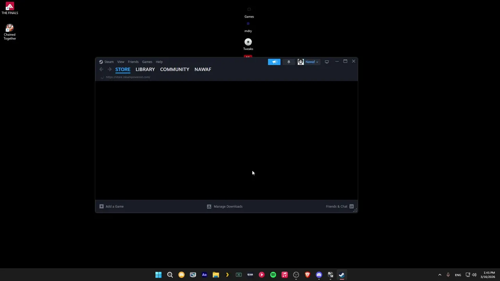Open EXM app from the taskbar
500x281 pixels.
(x=250, y=275)
